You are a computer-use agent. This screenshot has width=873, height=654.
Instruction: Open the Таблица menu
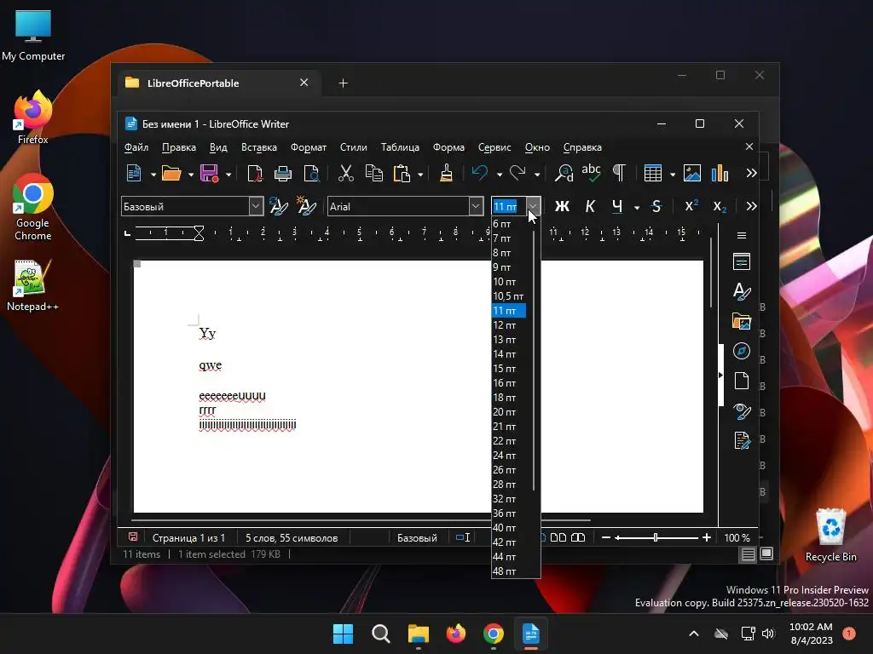(400, 147)
